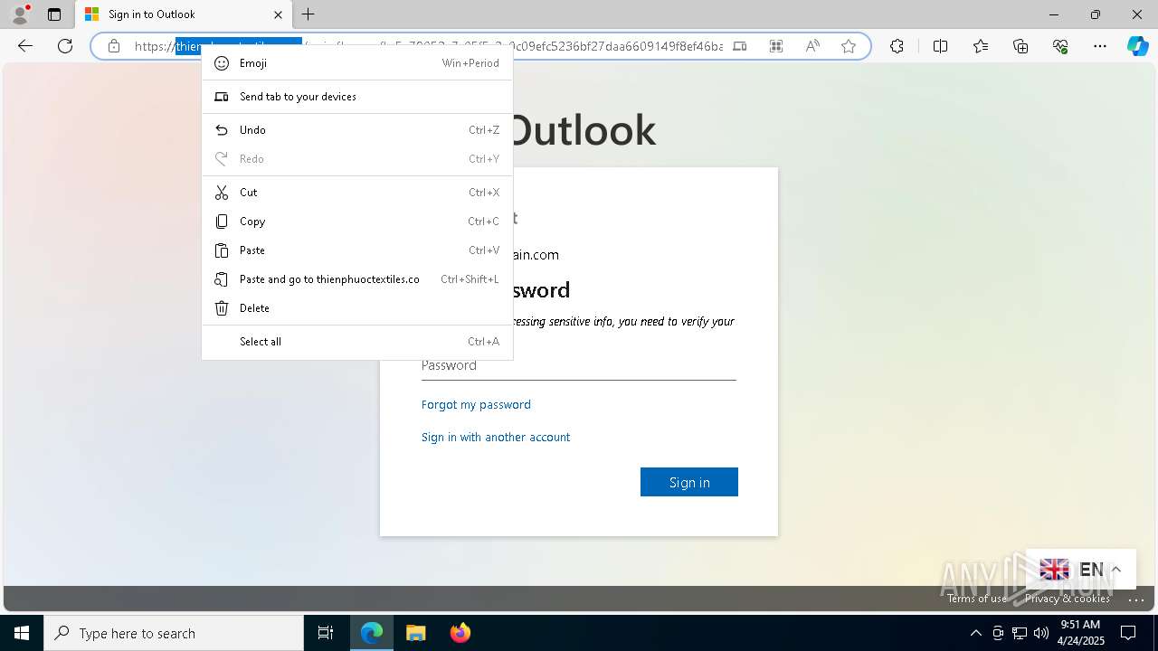This screenshot has height=651, width=1158.
Task: Choose Select all from context menu
Action: (x=357, y=342)
